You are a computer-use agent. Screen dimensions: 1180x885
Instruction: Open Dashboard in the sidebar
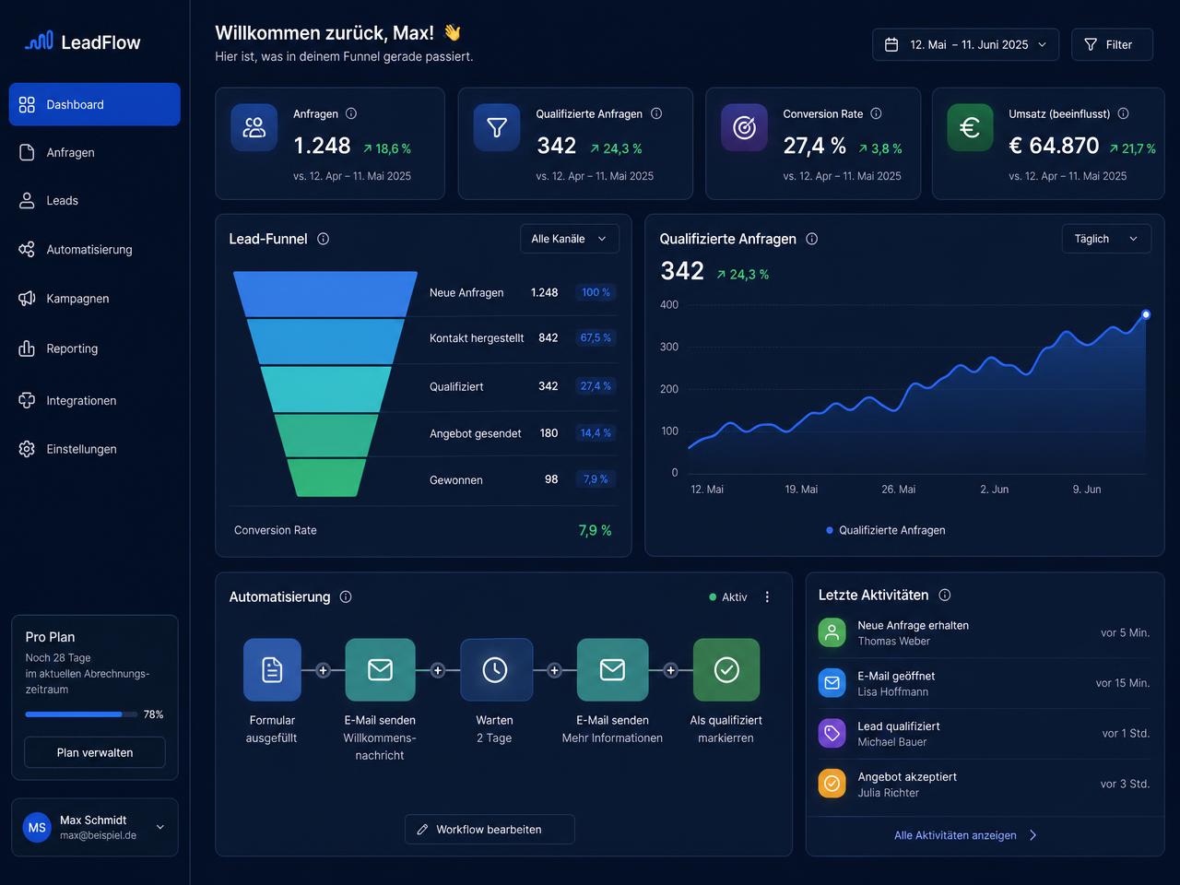click(95, 104)
